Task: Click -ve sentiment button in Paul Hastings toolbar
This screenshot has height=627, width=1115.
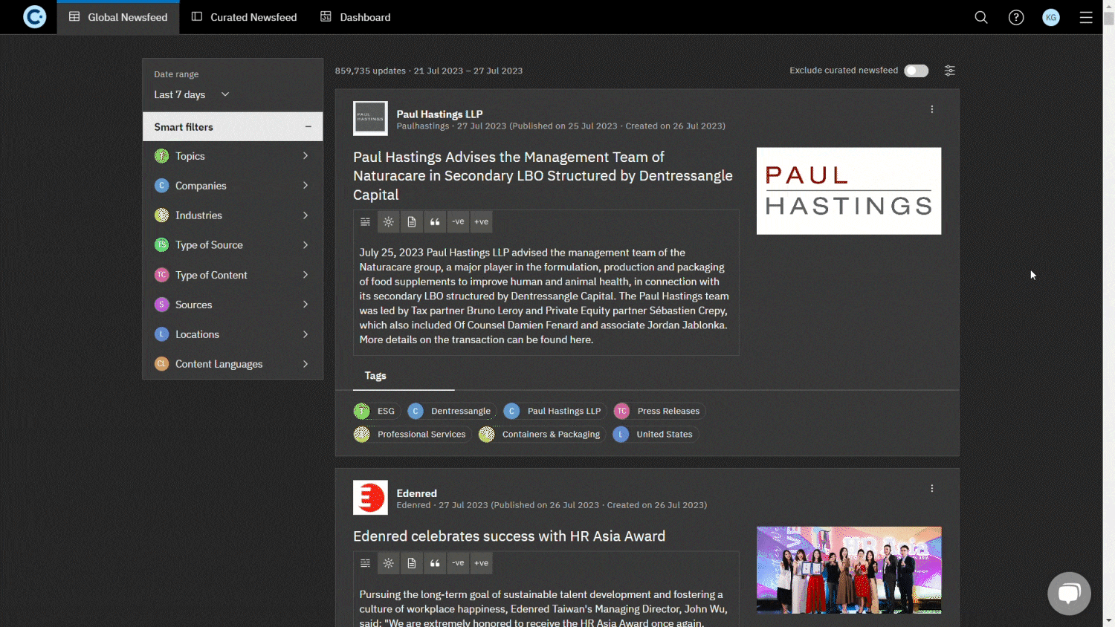Action: (458, 221)
